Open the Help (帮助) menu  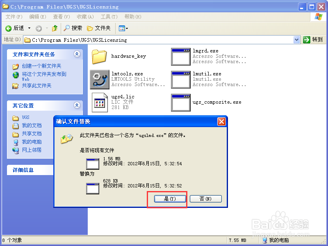133,17
